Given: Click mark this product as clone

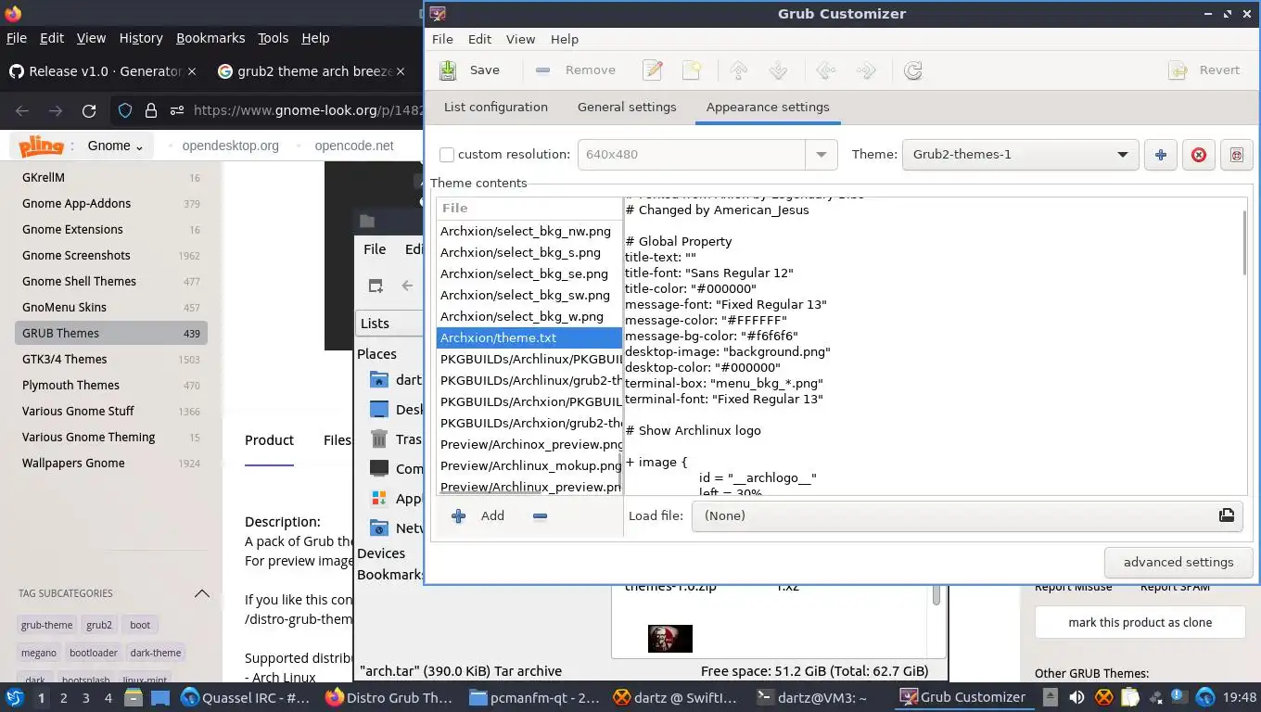Looking at the screenshot, I should pyautogui.click(x=1140, y=622).
